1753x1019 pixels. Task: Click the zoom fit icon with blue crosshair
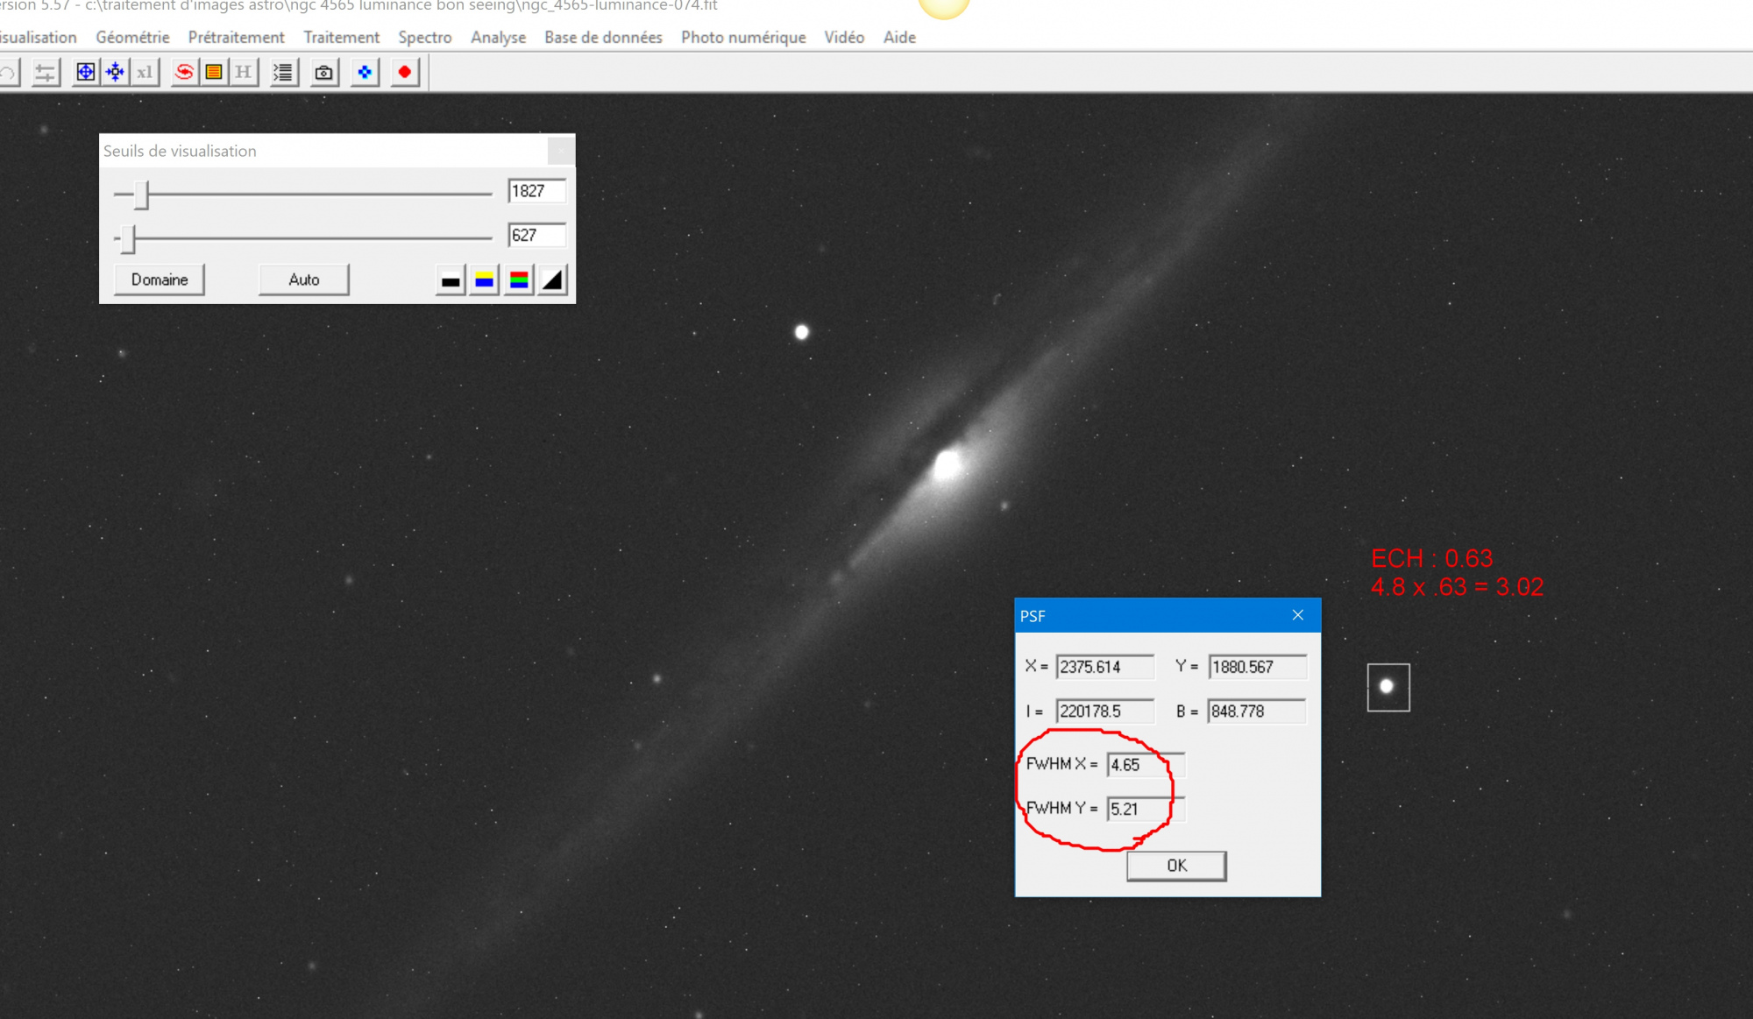pyautogui.click(x=85, y=73)
